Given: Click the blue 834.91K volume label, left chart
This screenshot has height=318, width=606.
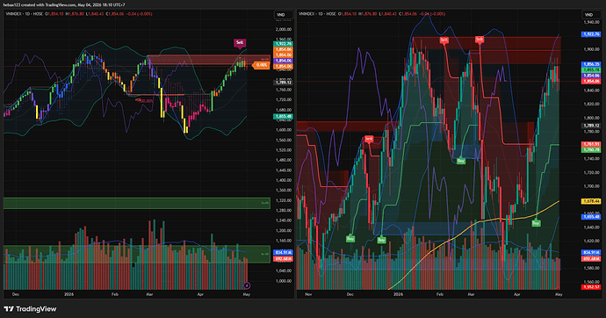Looking at the screenshot, I should coord(284,252).
